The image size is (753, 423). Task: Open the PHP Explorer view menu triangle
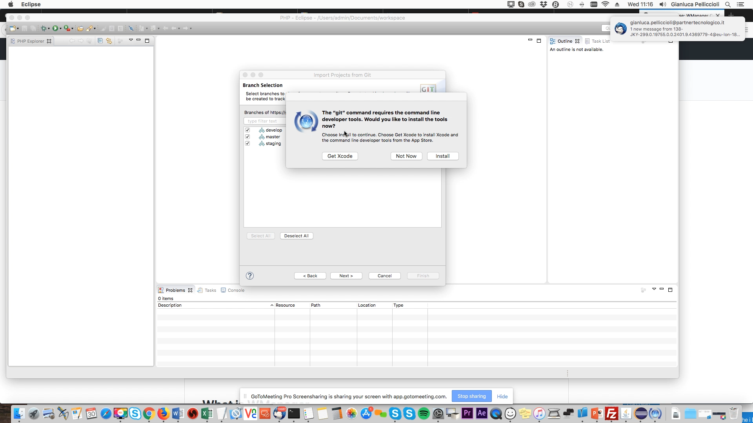click(131, 40)
